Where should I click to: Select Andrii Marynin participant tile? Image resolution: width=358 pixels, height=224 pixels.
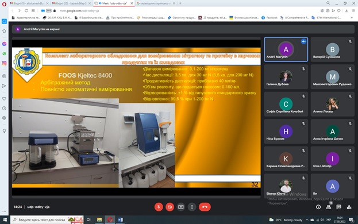(x=286, y=49)
